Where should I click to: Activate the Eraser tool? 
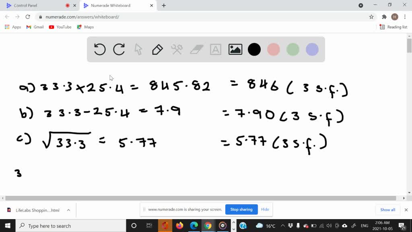click(196, 49)
